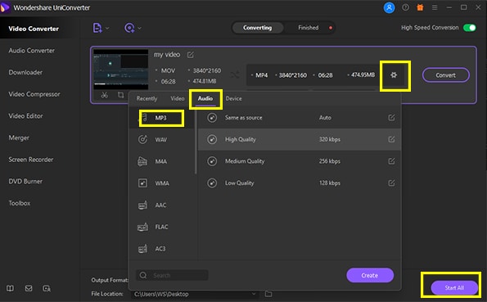Screen dimensions: 487x302
Task: Switch to Device format tab
Action: (x=233, y=98)
